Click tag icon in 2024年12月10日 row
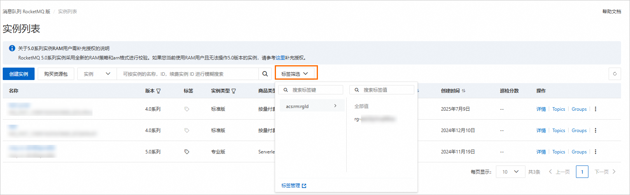The image size is (630, 195). click(187, 131)
